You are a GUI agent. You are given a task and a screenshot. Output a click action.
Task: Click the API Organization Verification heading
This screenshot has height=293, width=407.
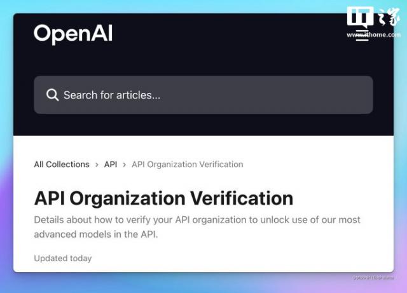[163, 198]
